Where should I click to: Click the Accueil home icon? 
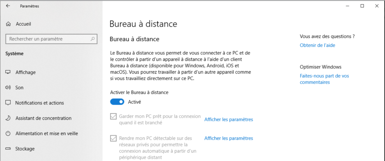pos(8,24)
